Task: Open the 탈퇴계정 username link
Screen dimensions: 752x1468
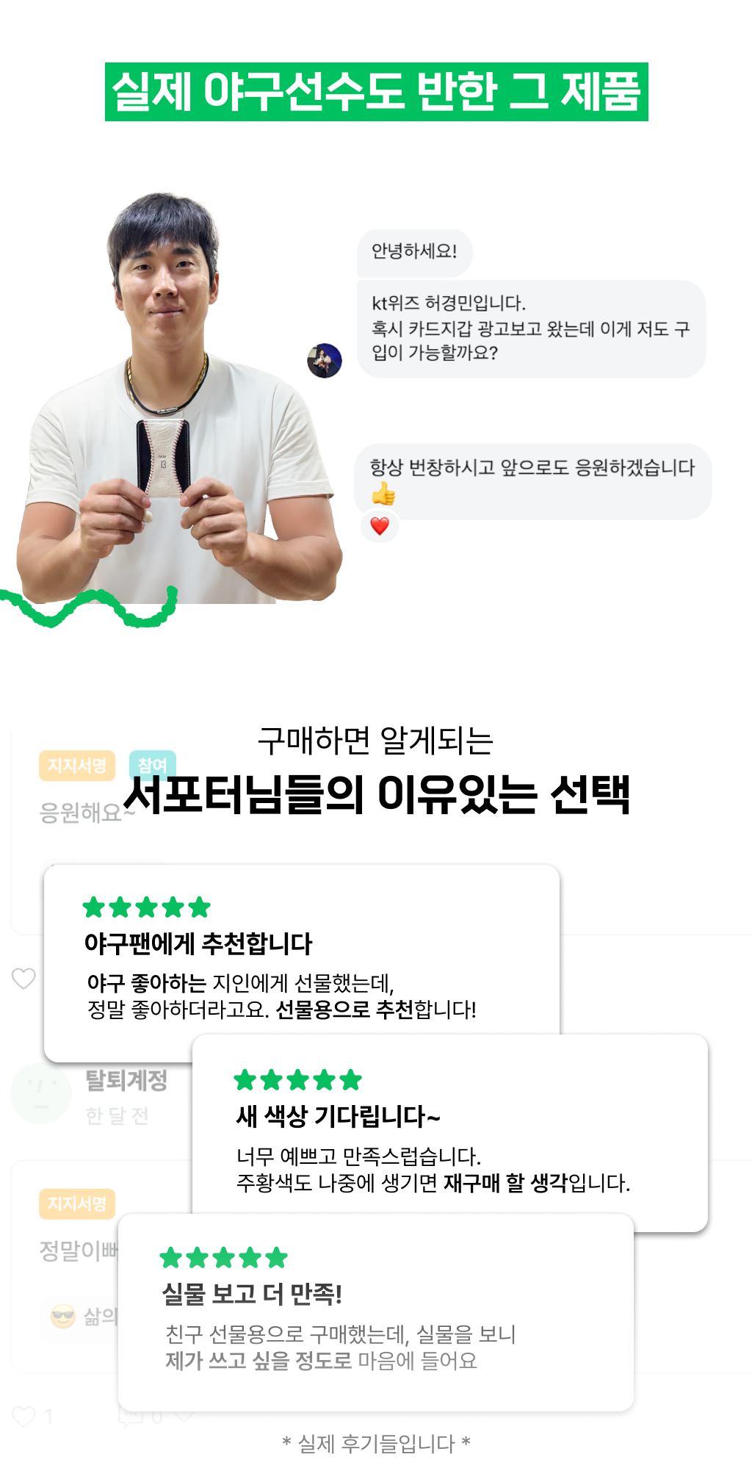Action: tap(126, 1080)
